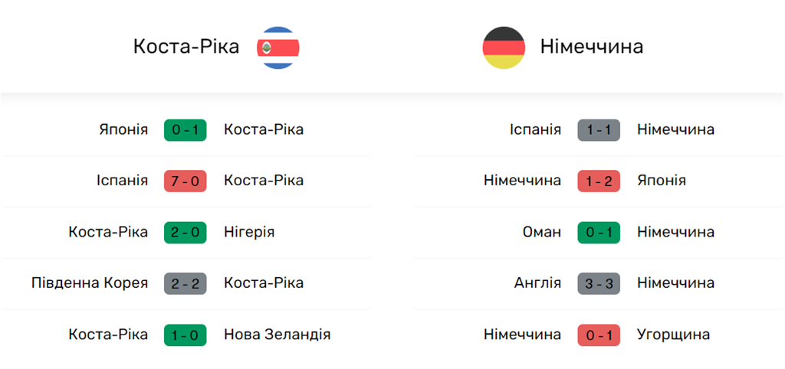Click the gray 1 - 1 Іспанія score
Image resolution: width=785 pixels, height=369 pixels.
599,129
